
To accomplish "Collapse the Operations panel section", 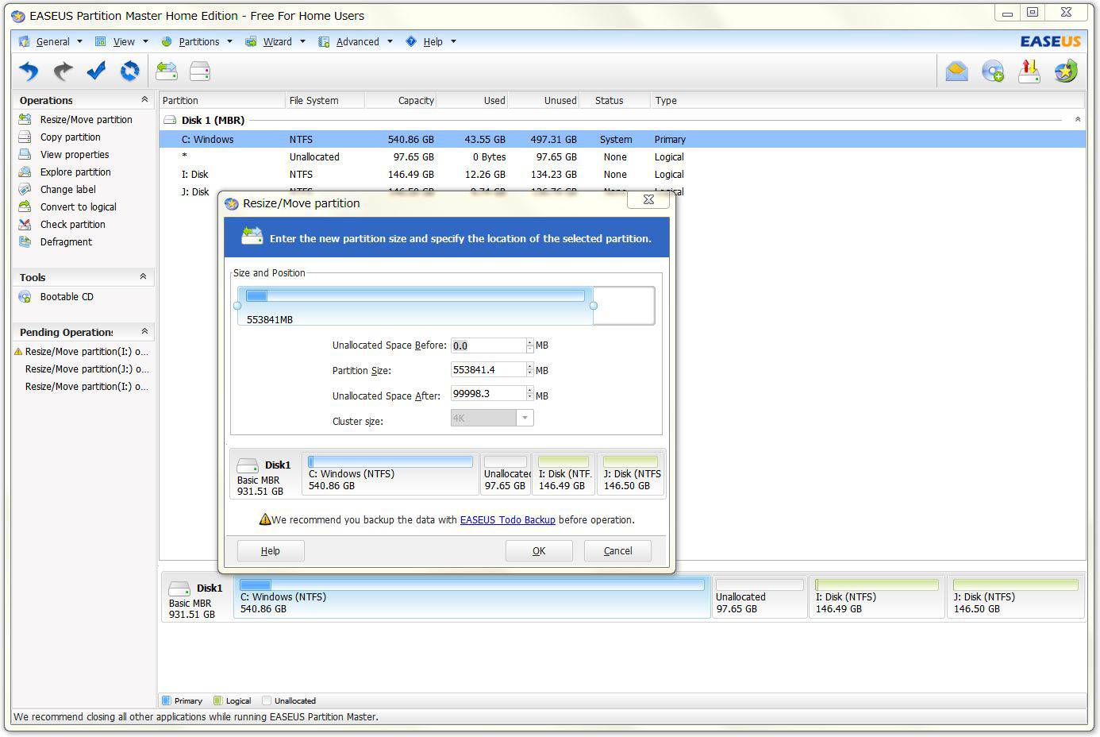I will tap(144, 100).
